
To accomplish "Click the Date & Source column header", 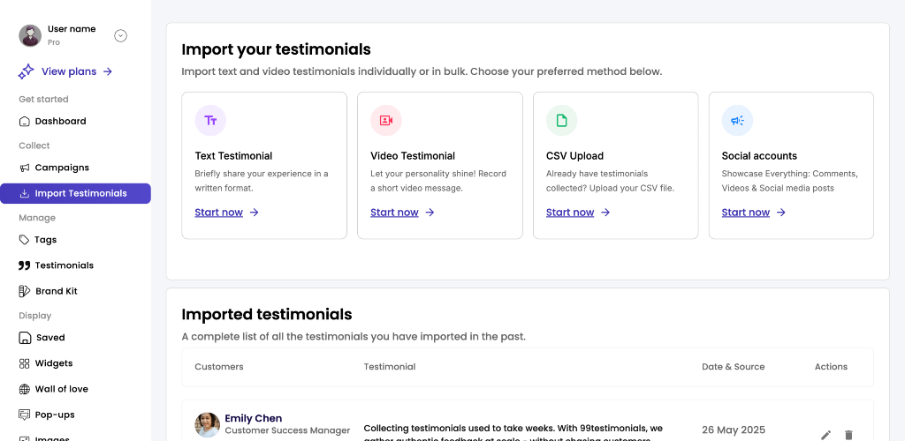I will click(x=733, y=367).
